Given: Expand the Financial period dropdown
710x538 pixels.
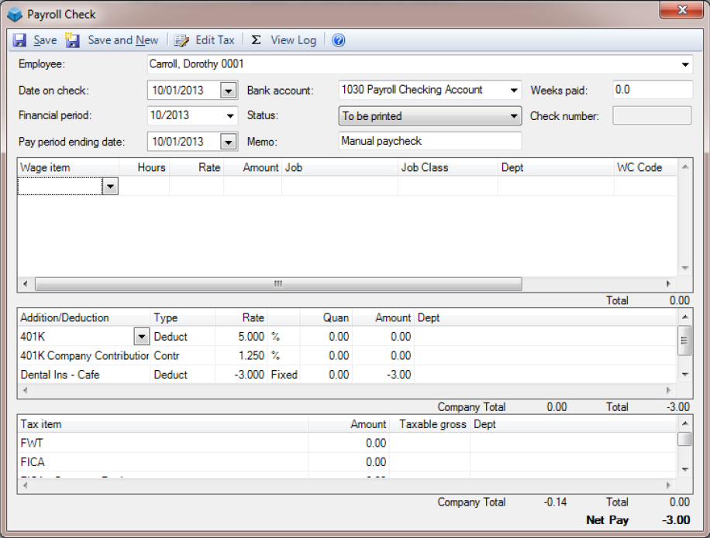Looking at the screenshot, I should [x=230, y=116].
